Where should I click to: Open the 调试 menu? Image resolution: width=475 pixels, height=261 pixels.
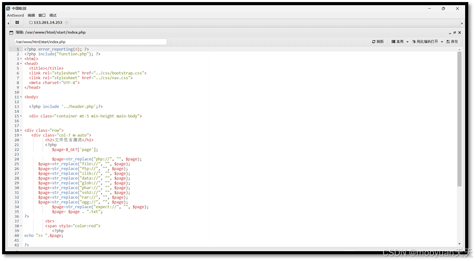(x=53, y=16)
